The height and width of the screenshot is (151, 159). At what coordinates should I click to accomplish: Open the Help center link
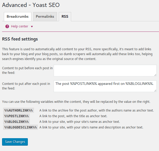pyautogui.click(x=20, y=26)
